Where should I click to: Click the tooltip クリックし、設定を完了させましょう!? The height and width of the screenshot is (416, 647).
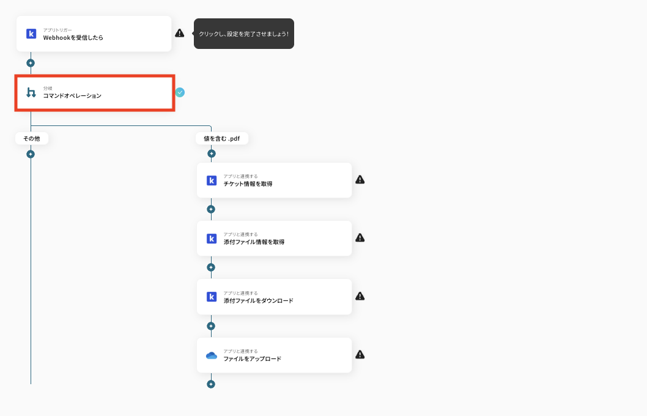coord(244,34)
